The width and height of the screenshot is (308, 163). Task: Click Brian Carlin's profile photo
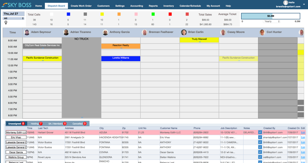click(x=184, y=32)
